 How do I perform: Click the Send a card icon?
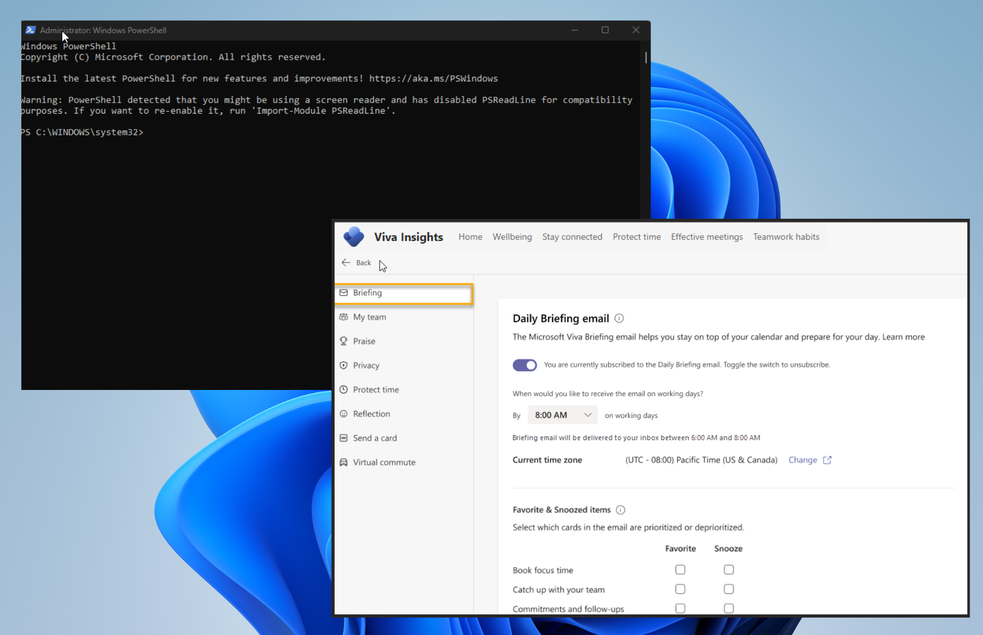point(344,438)
